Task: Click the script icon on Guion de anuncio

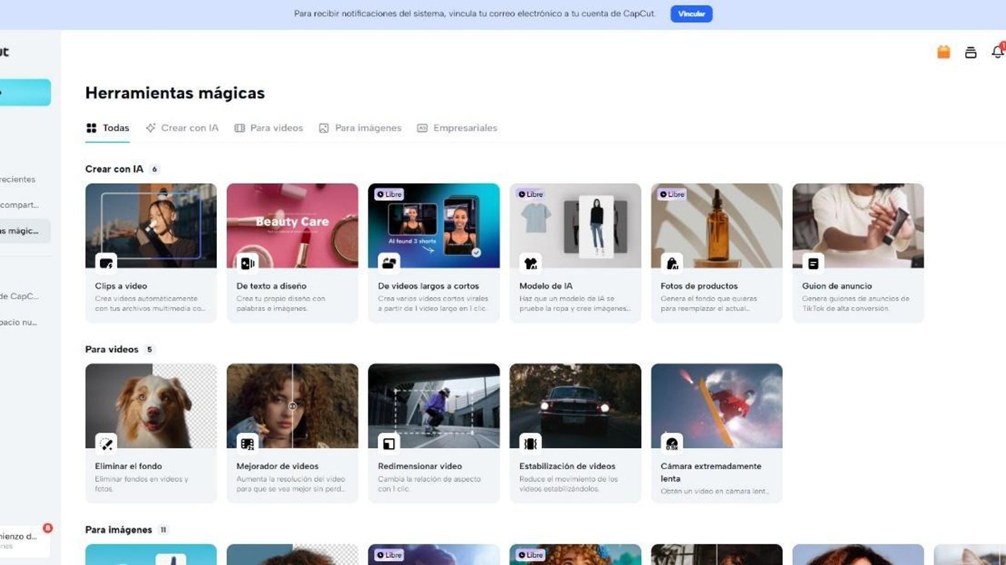Action: coord(814,262)
